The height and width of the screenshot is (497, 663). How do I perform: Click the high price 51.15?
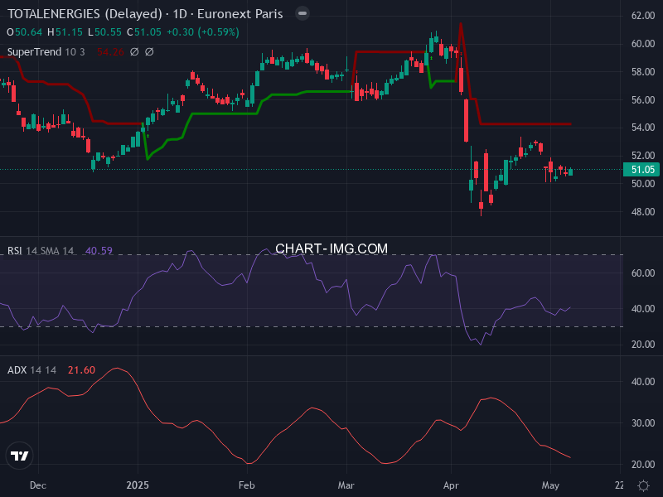(69, 32)
